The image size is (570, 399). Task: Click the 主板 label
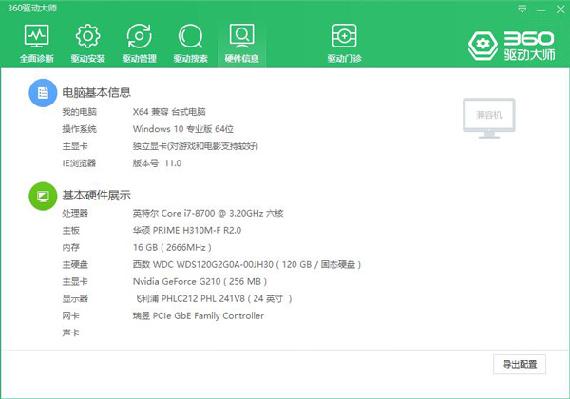[x=71, y=231]
